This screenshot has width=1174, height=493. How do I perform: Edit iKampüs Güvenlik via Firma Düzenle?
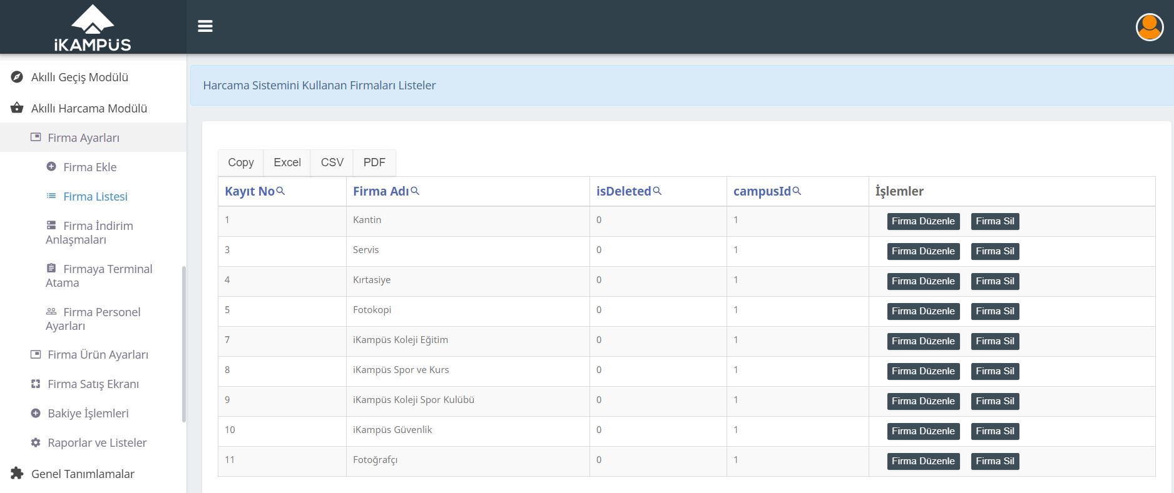tap(923, 431)
